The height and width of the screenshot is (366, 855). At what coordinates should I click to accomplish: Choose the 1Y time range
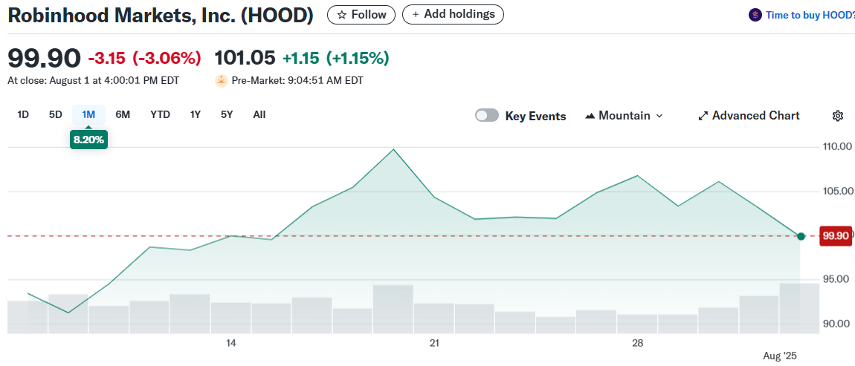pyautogui.click(x=196, y=114)
